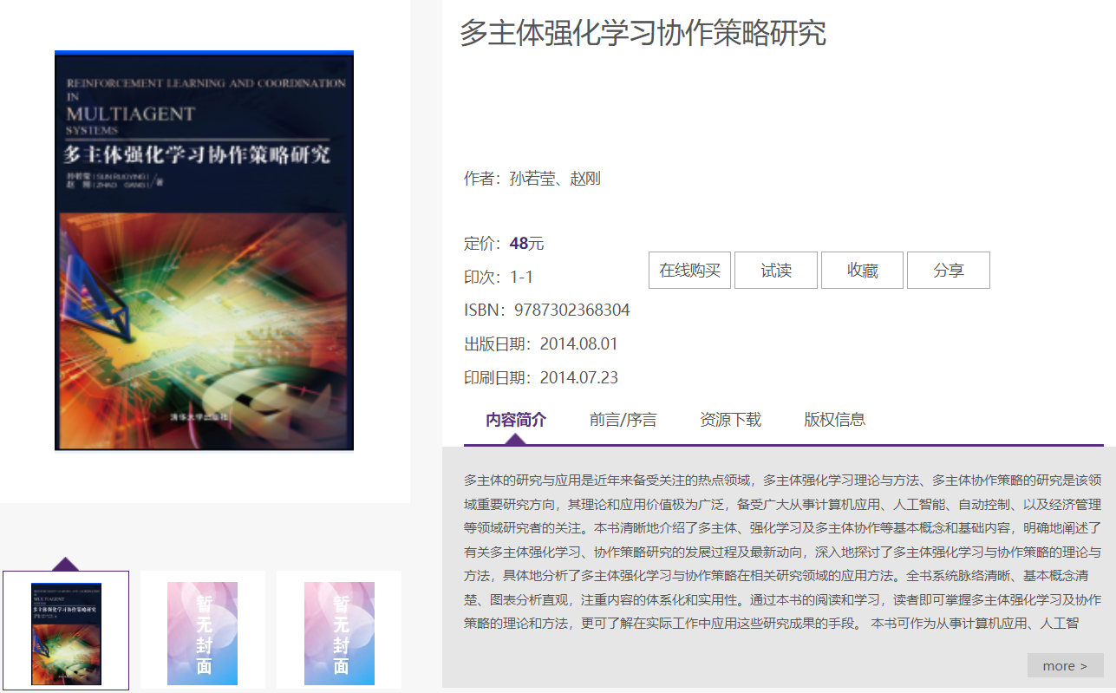
Task: Click the book title 多主体强化学习协作策略研究
Action: 643,33
